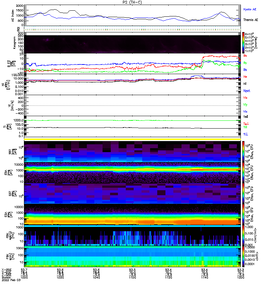Click the hhmm row label

5,278
